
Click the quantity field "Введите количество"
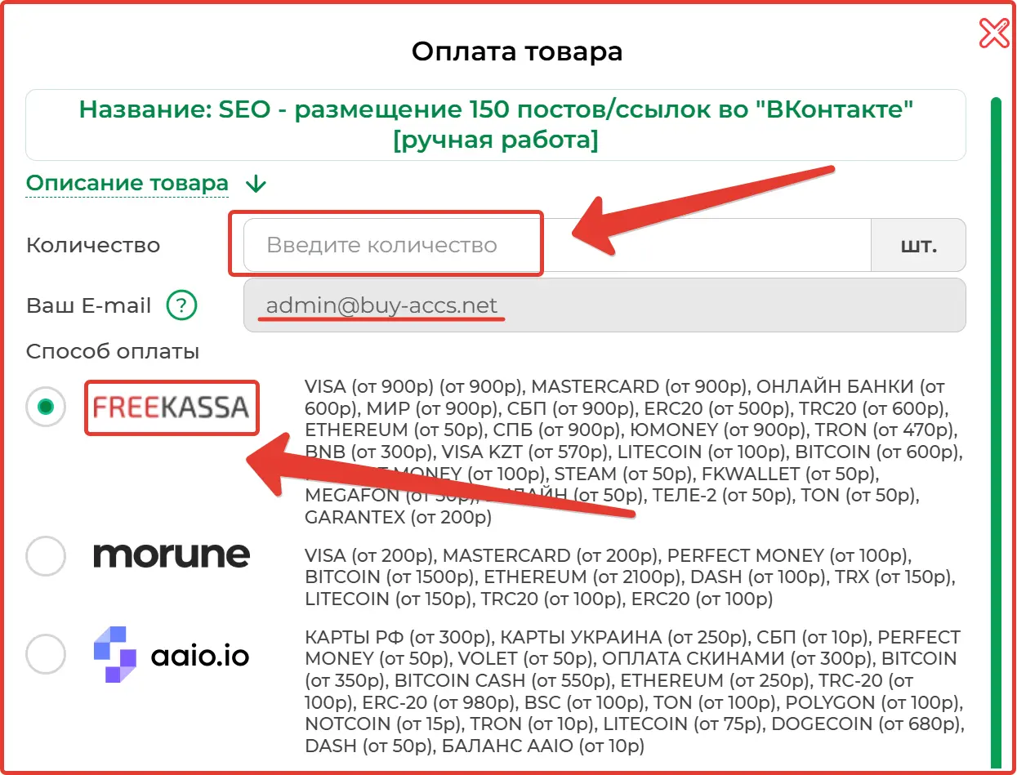(x=557, y=245)
